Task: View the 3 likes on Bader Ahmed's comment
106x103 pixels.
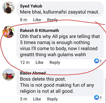Action: point(98,97)
